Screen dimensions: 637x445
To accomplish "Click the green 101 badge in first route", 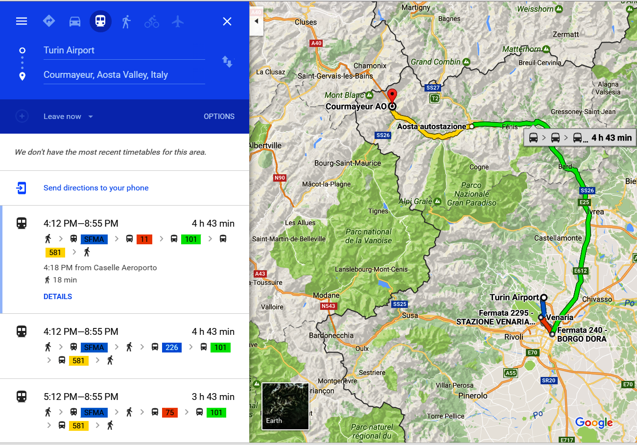I will click(x=191, y=239).
